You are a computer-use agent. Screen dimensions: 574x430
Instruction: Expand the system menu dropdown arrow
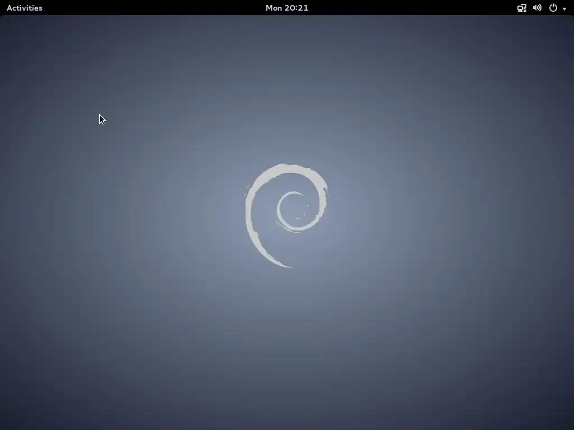[564, 9]
